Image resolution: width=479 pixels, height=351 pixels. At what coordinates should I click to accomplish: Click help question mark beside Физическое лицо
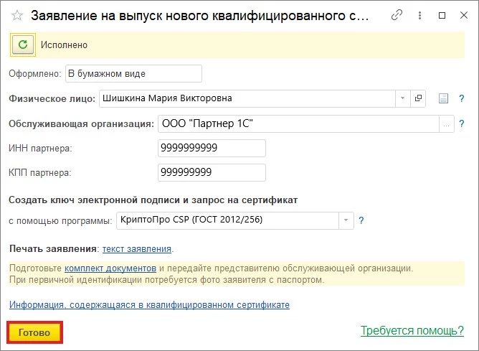(462, 98)
